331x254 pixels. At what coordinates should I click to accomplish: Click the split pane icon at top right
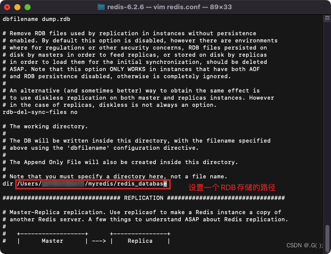tap(327, 18)
